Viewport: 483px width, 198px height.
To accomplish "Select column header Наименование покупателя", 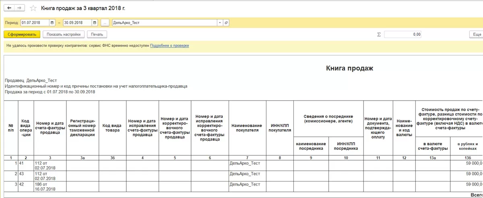I will [247, 128].
